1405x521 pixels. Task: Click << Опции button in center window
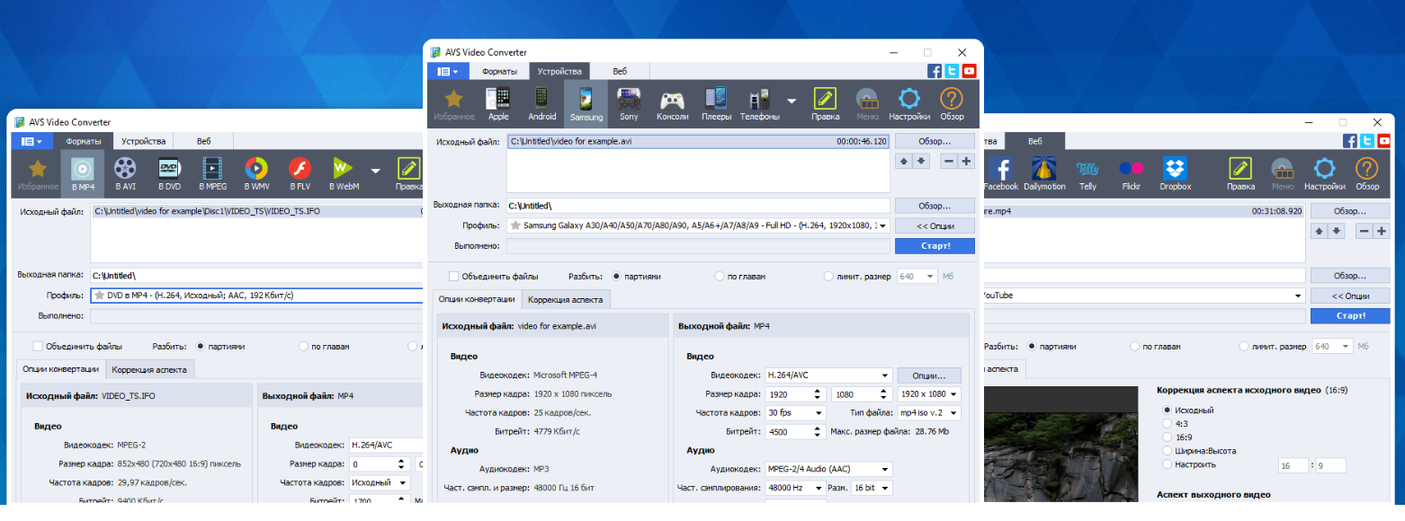[935, 225]
